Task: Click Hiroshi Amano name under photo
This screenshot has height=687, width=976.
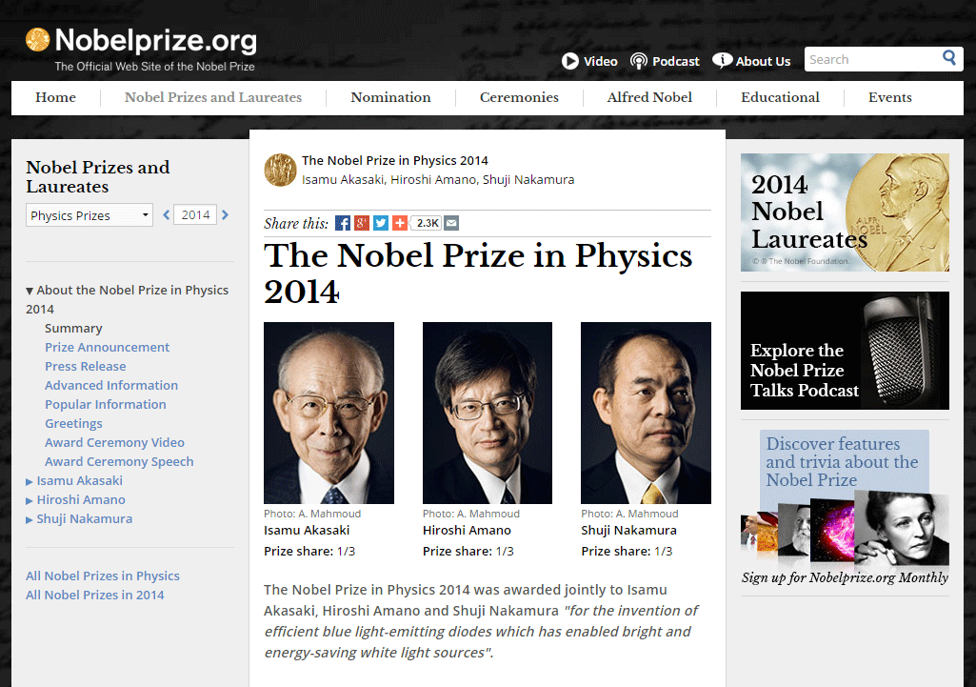Action: (467, 531)
